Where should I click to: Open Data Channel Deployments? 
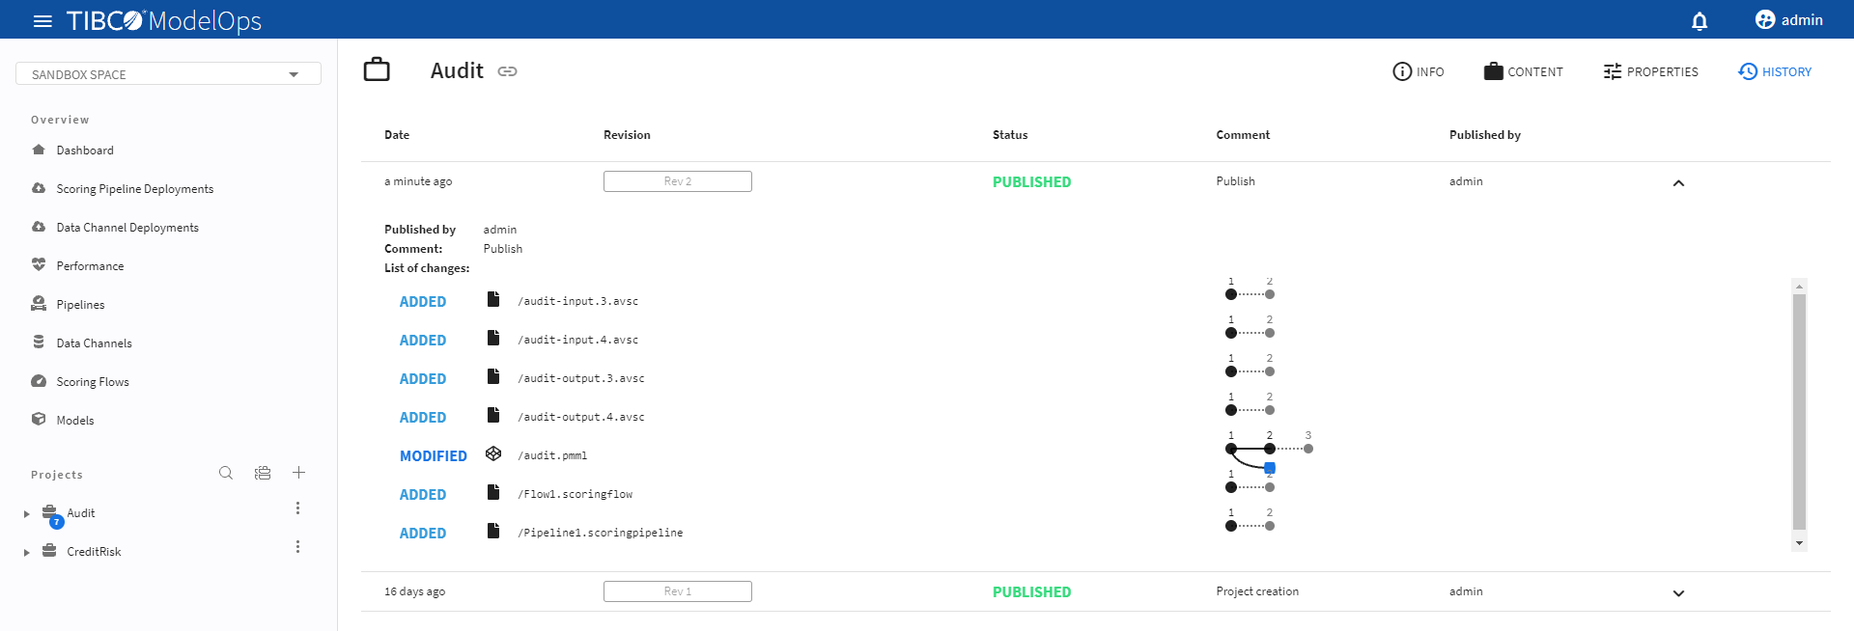(127, 228)
